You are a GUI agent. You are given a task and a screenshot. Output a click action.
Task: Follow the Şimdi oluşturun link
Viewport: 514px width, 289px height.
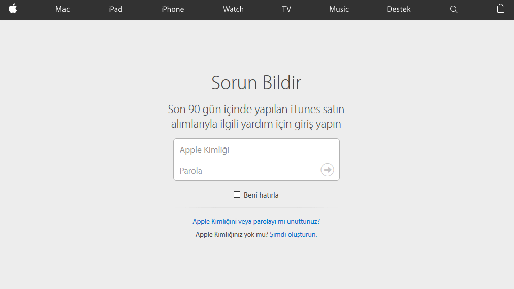click(x=294, y=234)
